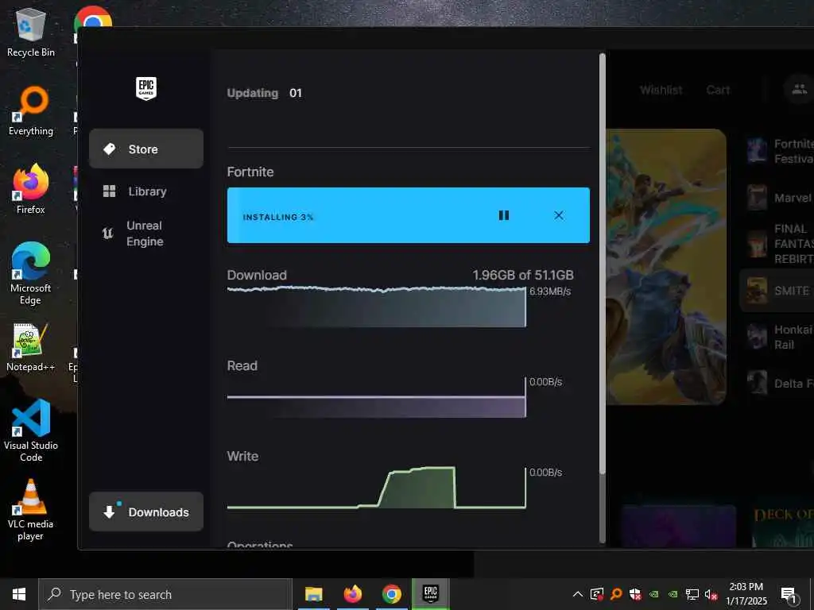Select Honkai Rail in the store list

[x=779, y=337]
